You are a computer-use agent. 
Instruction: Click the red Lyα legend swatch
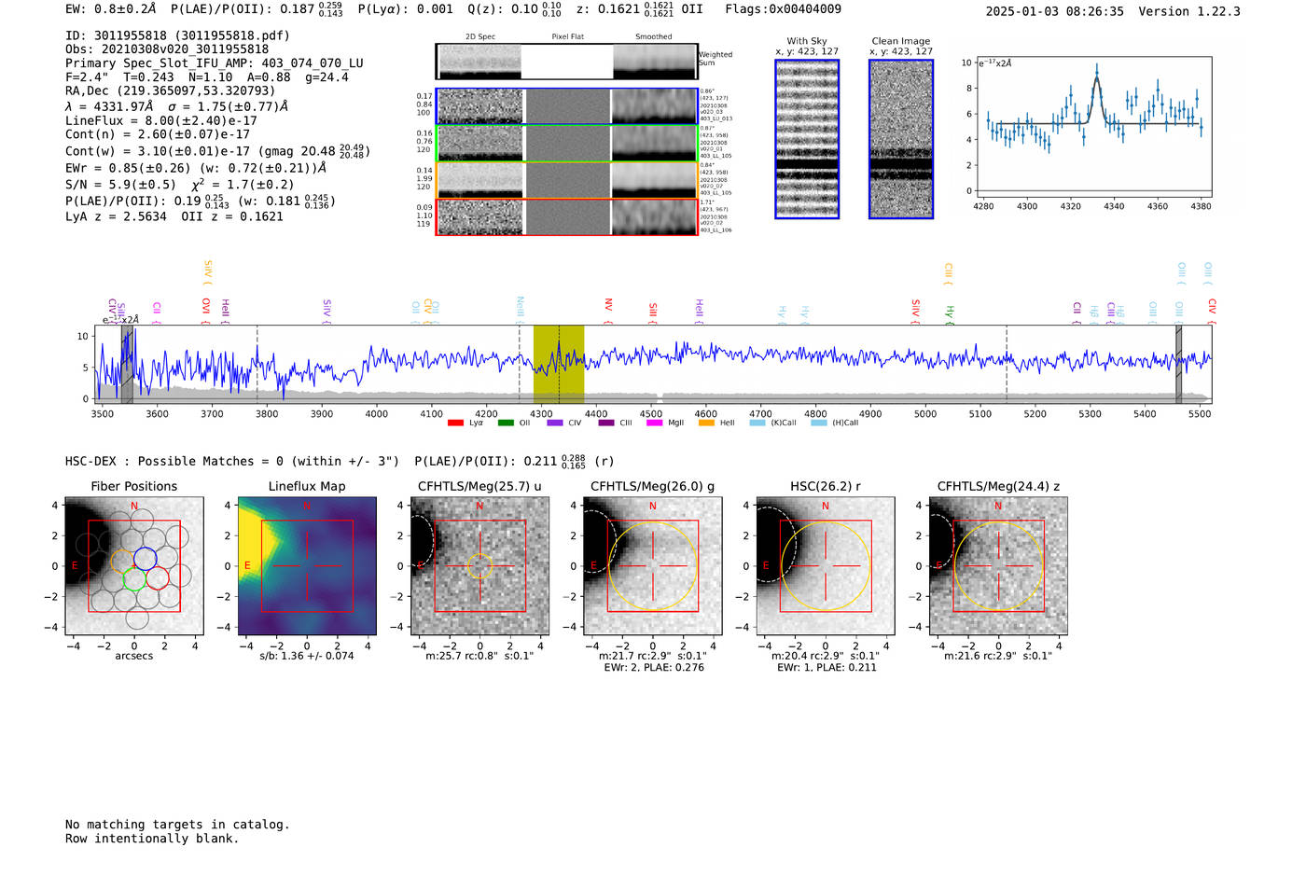click(455, 423)
